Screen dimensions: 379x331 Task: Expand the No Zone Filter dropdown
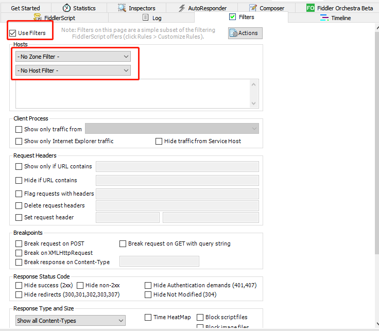(x=73, y=57)
